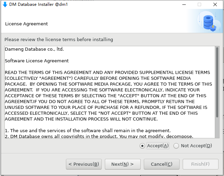Viewport: 224px width, 176px height.
Task: Place cursor in 'READ THE TERMS' paragraph
Action: [109, 96]
